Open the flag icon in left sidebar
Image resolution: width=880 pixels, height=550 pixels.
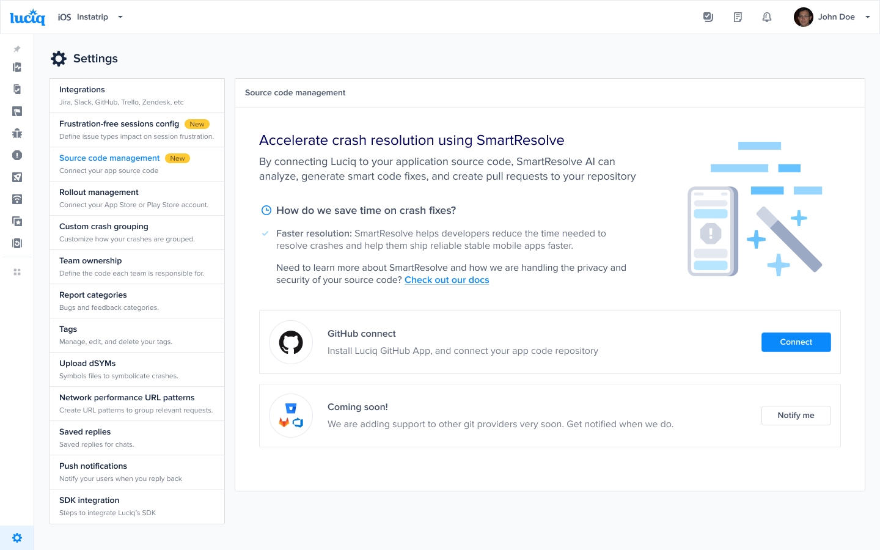pos(17,111)
